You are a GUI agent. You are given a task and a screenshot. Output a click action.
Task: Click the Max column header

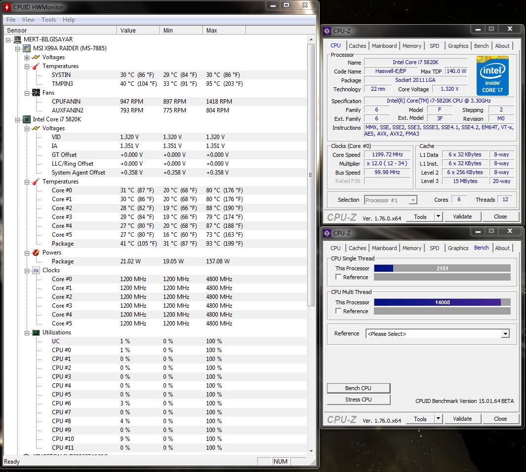tap(224, 30)
